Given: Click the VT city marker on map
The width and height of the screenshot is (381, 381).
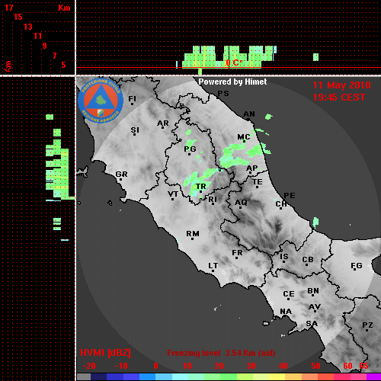Looking at the screenshot, I should point(173,199).
